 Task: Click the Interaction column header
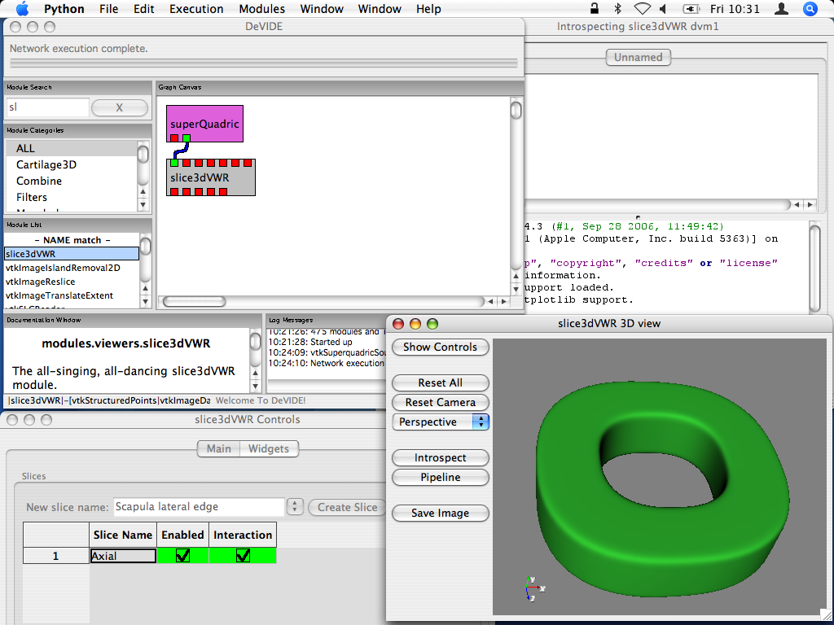pos(243,535)
